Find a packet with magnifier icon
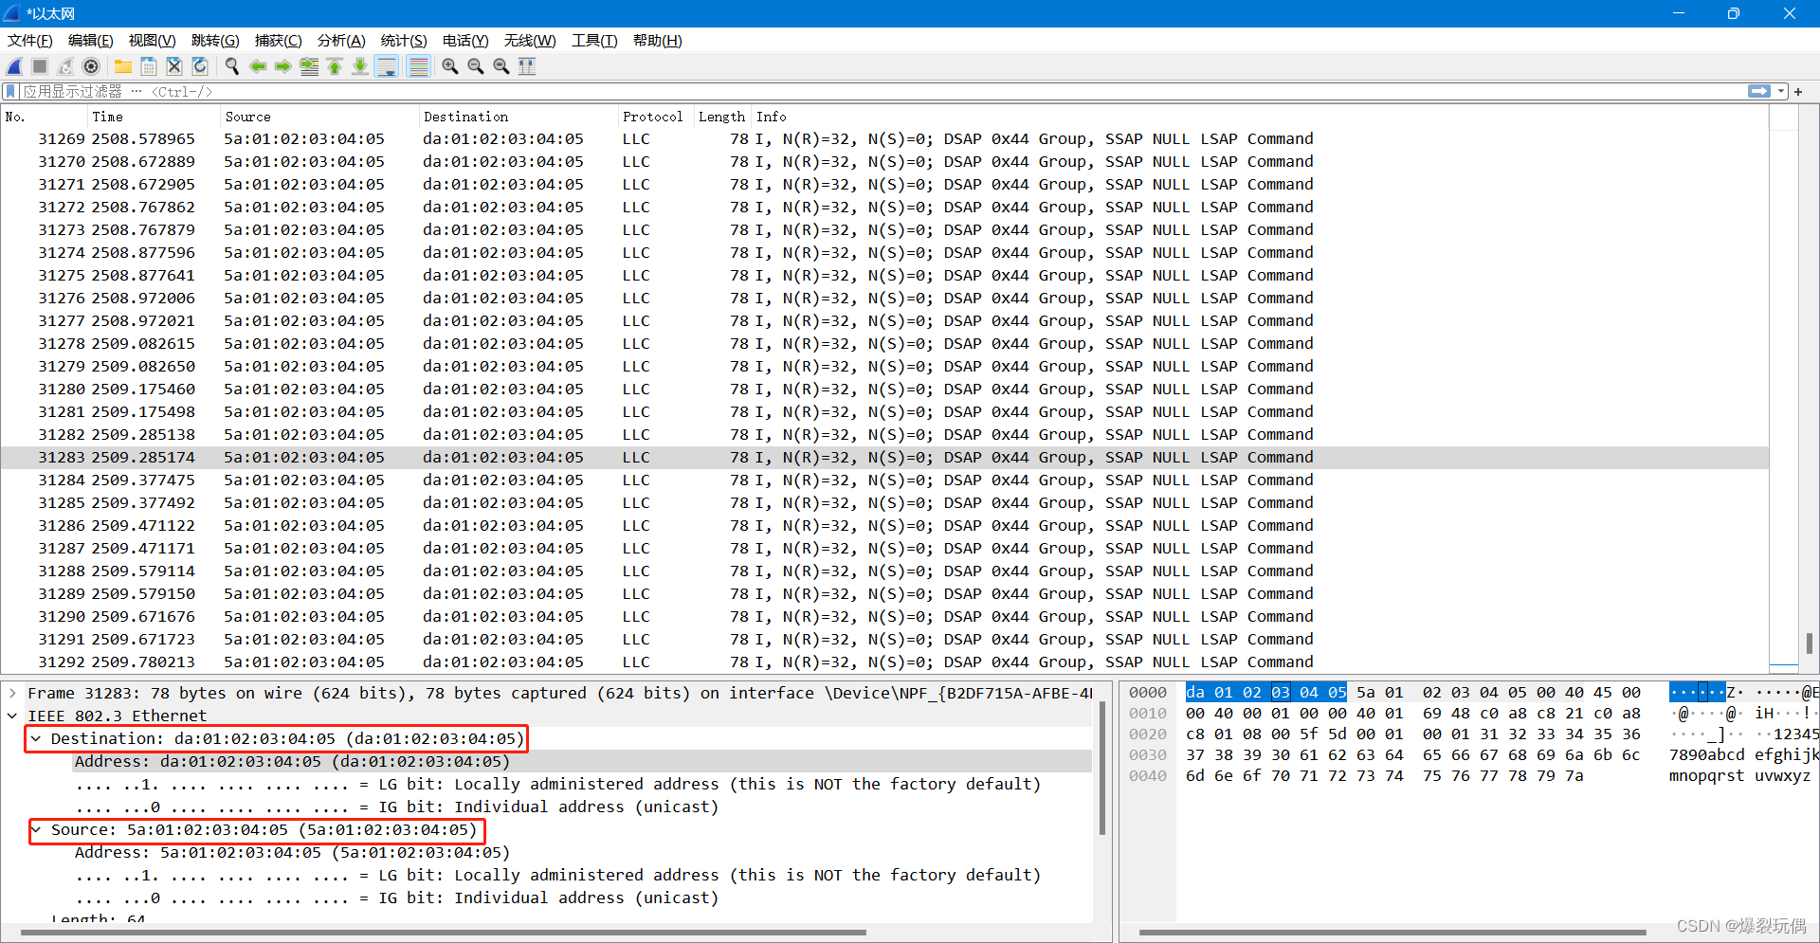1820x943 pixels. (232, 66)
